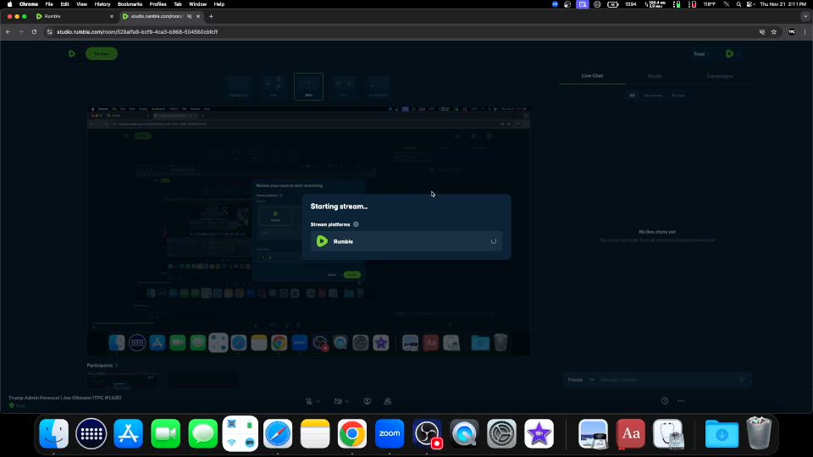
Task: Open Zoom from the dock
Action: point(390,433)
